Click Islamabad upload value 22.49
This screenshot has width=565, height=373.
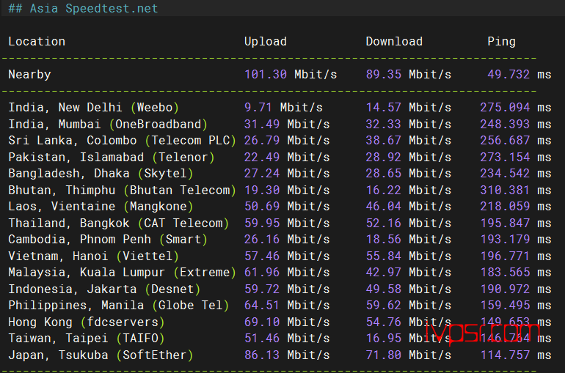point(262,157)
